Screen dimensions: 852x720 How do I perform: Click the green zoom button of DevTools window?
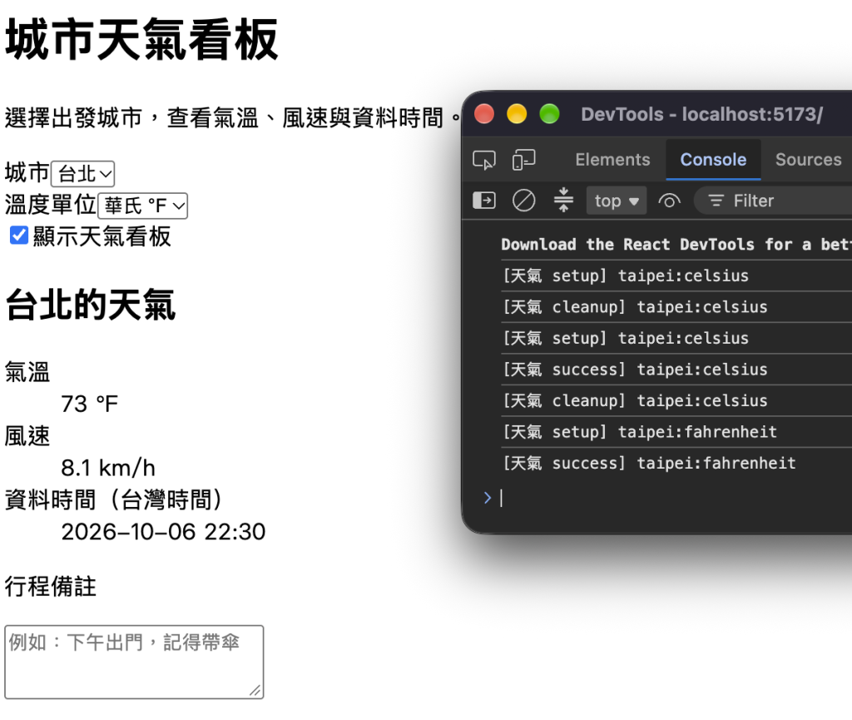click(x=549, y=114)
